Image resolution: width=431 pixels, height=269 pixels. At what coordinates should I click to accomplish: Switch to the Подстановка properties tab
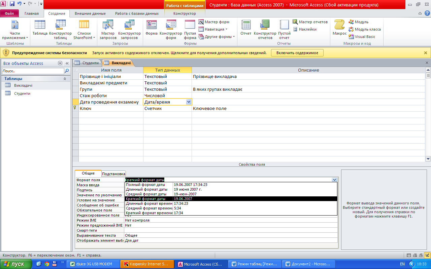tap(113, 174)
